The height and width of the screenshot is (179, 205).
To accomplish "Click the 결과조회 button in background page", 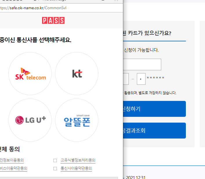I will pyautogui.click(x=155, y=130).
